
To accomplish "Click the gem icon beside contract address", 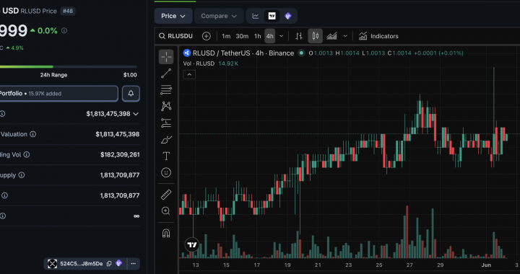I will tap(118, 263).
